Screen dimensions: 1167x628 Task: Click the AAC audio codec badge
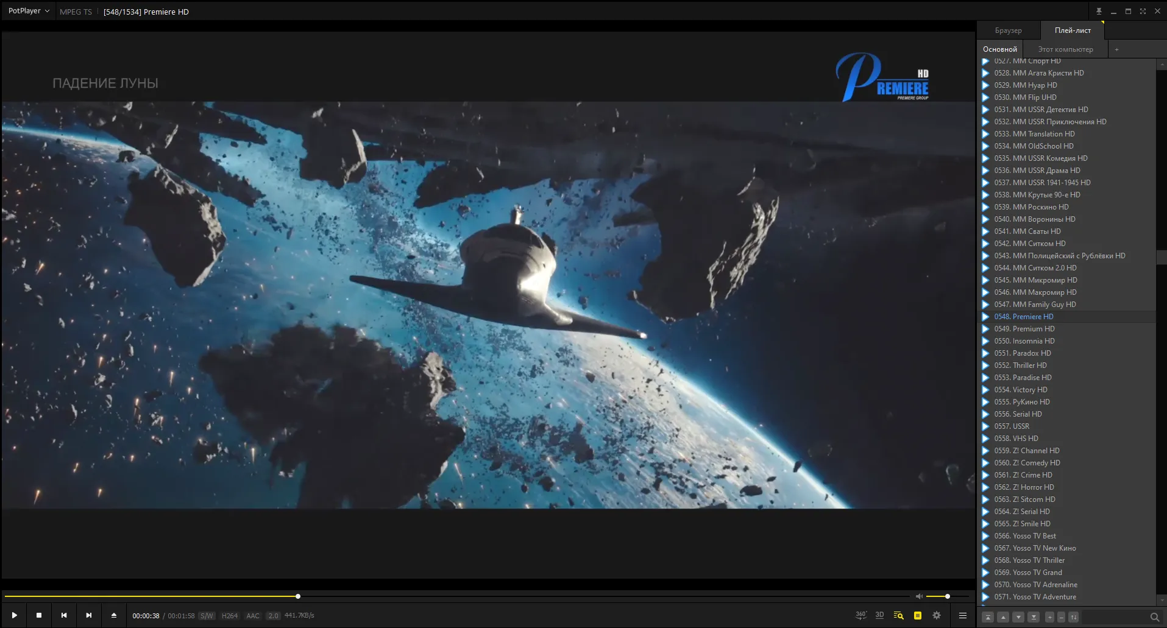tap(253, 615)
